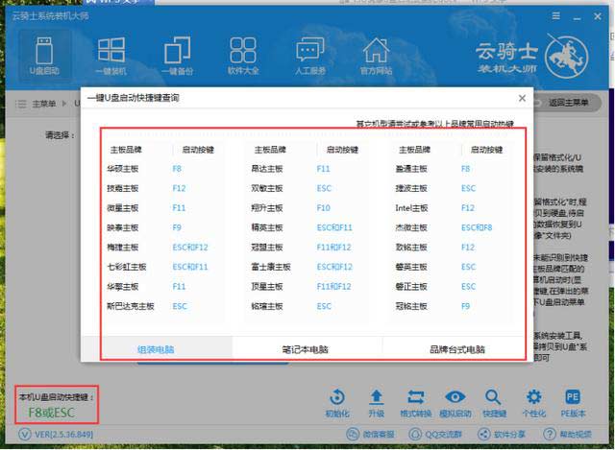This screenshot has height=450, width=615.
Task: Select the 翔升主板 row
Action: tap(307, 208)
